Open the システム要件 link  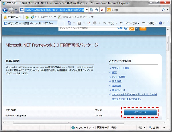[x=119, y=77]
